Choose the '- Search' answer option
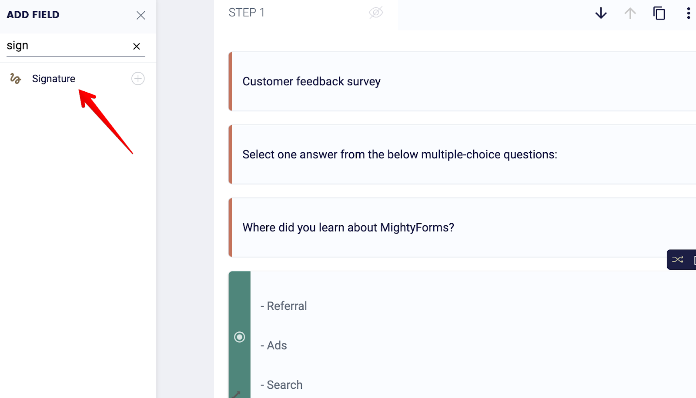 [281, 385]
